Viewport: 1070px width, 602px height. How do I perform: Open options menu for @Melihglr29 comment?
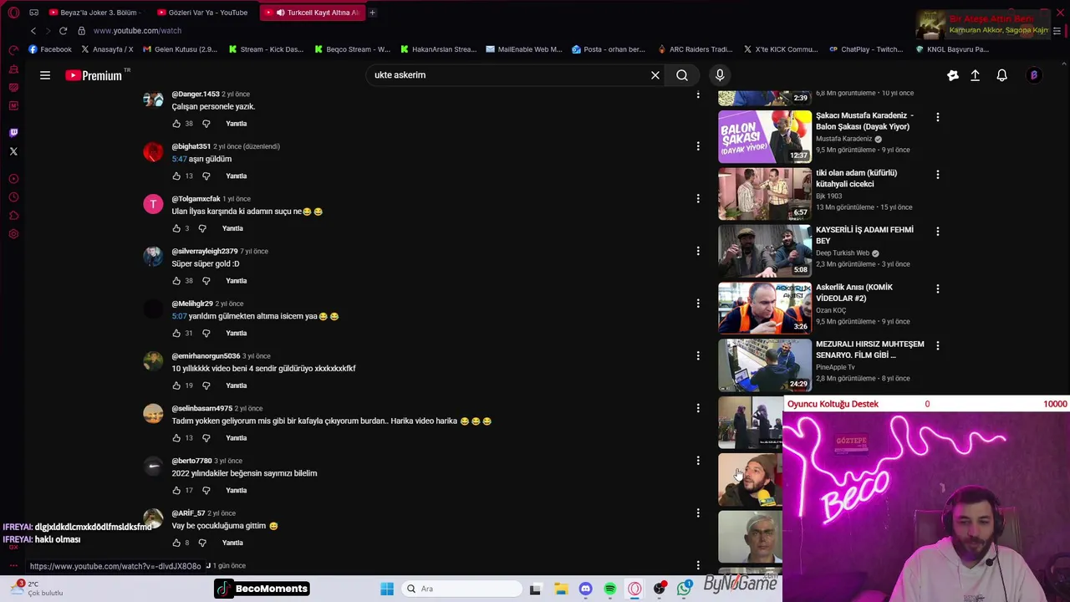698,304
